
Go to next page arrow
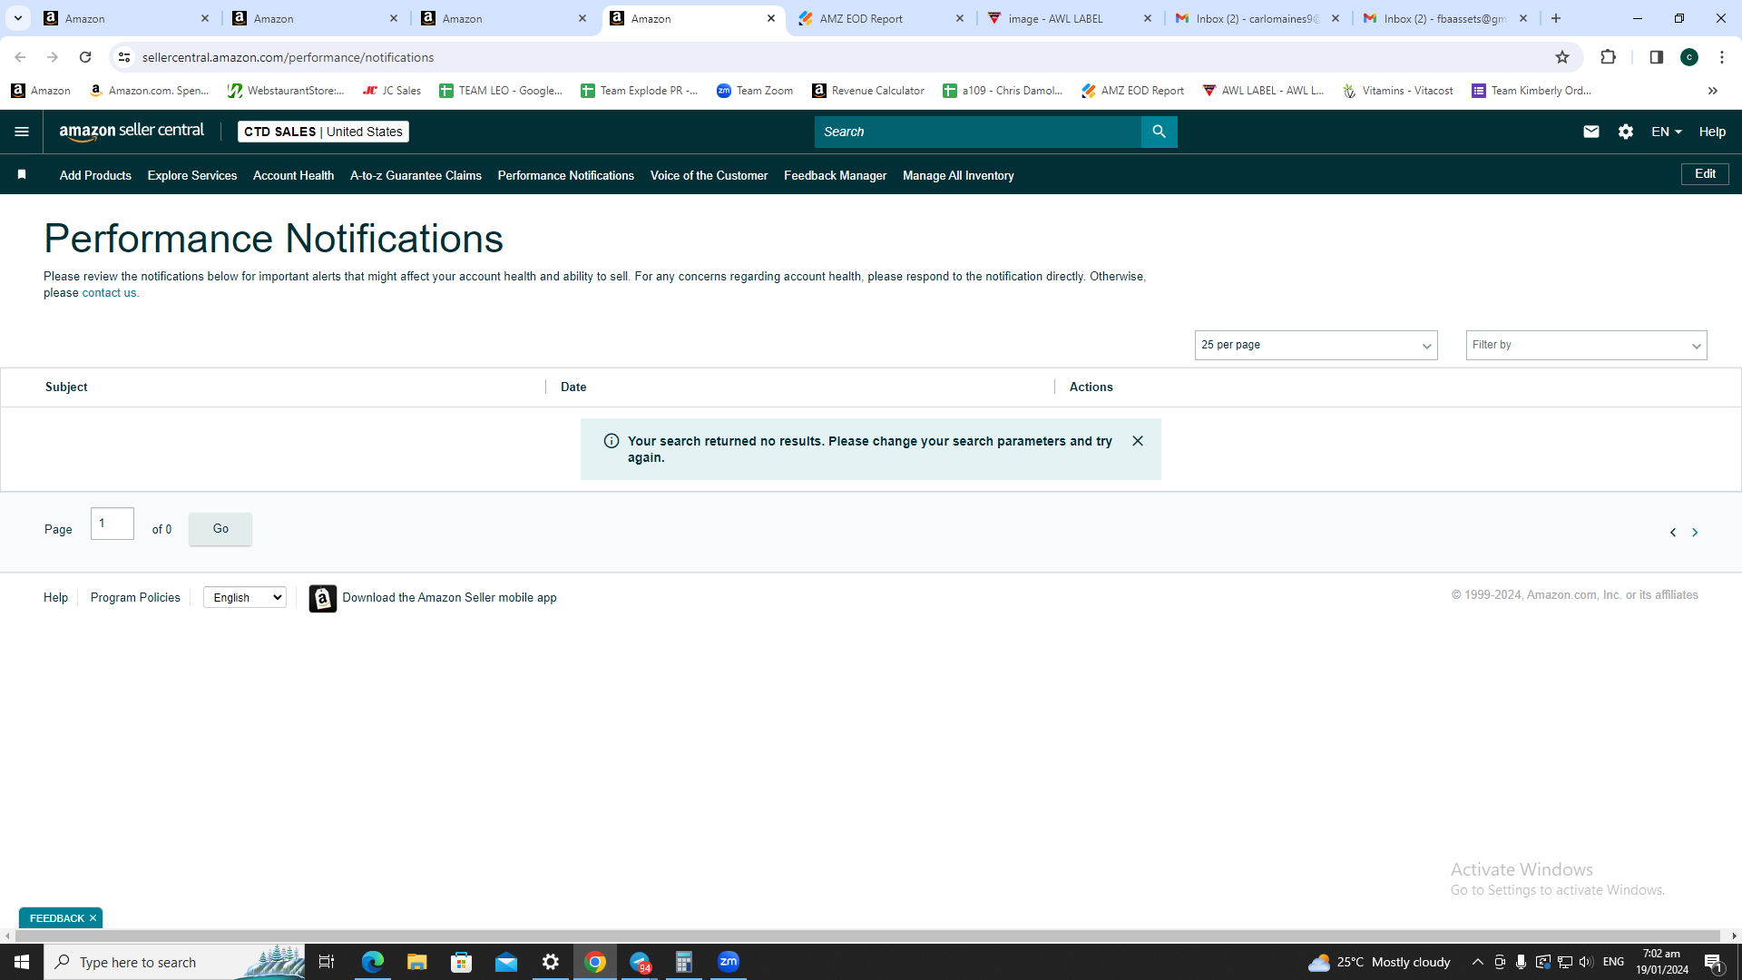1694,533
